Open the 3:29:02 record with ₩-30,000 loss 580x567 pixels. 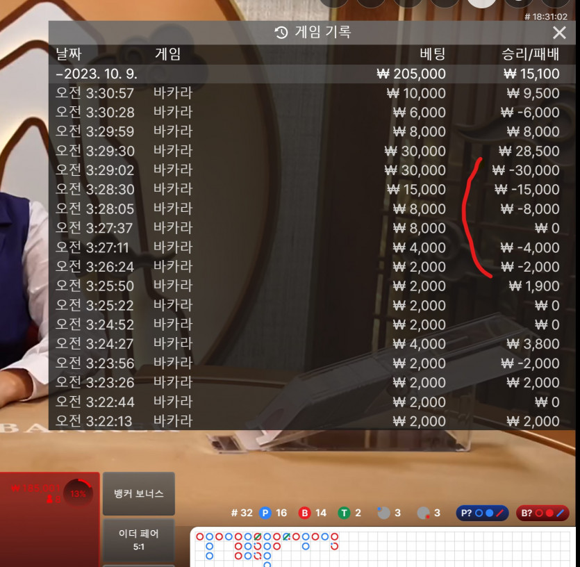click(x=312, y=170)
